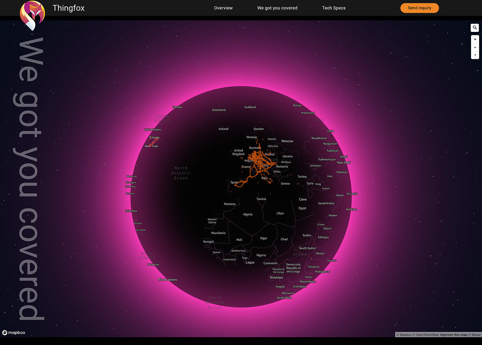Viewport: 482px width, 345px height.
Task: Open Tech Specs in the navigation
Action: [334, 8]
